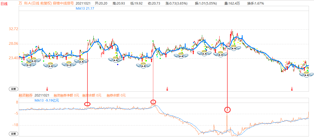This screenshot has width=314, height=137.
Task: Click stock title 万 科A(日线 前复权)
Action: click(x=35, y=3)
